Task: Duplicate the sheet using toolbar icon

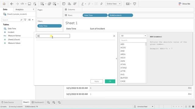Action: [x=49, y=4]
